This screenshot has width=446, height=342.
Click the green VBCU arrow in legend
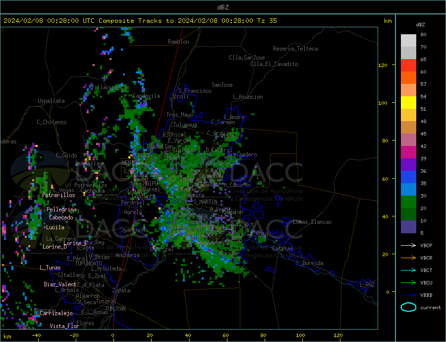408,283
